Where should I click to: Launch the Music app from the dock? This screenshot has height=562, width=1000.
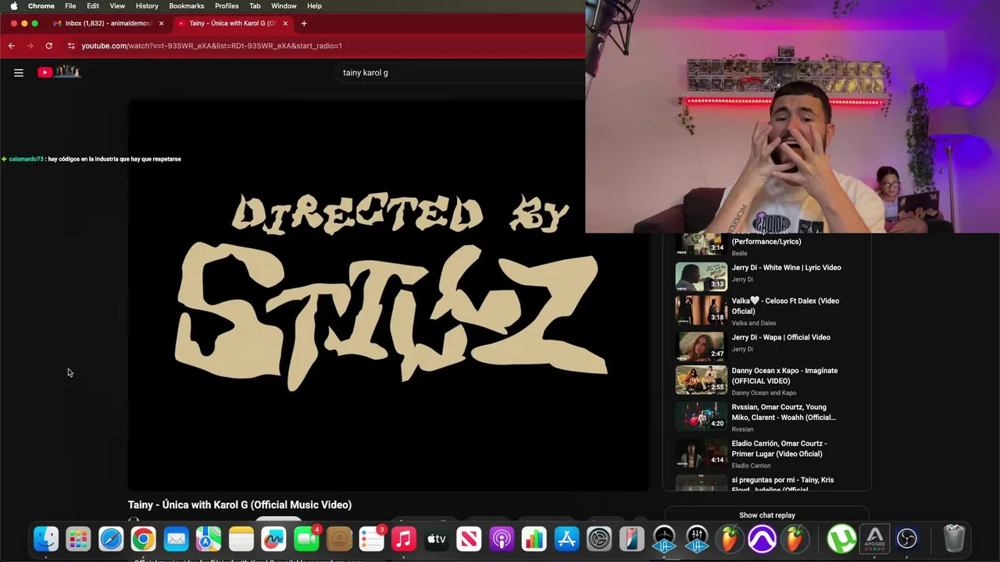tap(404, 539)
